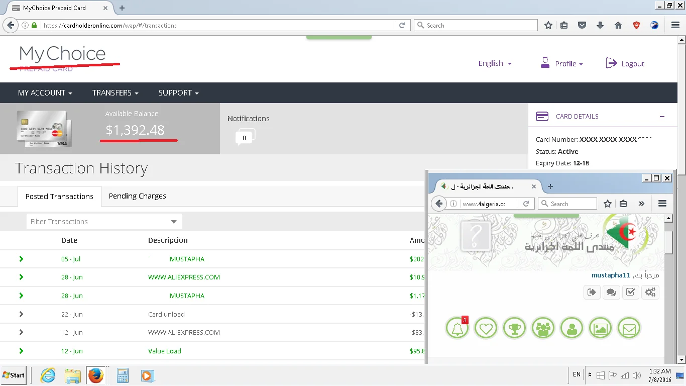Viewport: 686px width, 386px height.
Task: Click the Windows Start button
Action: (x=14, y=375)
